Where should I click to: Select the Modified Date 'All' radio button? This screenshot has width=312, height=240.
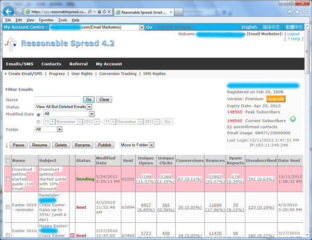(38, 115)
